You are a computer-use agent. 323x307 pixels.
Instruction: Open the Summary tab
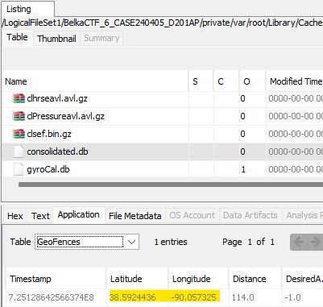[x=101, y=38]
